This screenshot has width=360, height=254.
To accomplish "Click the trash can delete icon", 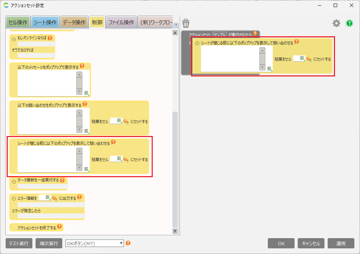I will (x=186, y=23).
